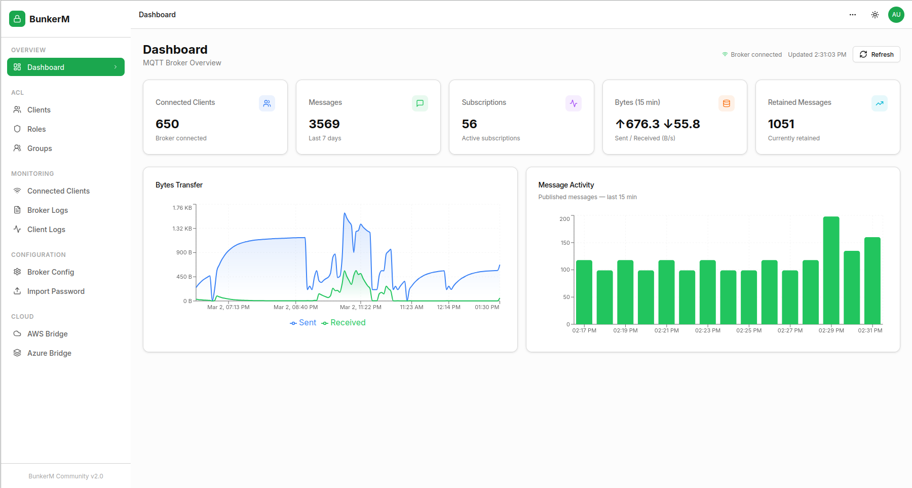Image resolution: width=912 pixels, height=488 pixels.
Task: Toggle the Received series in chart legend
Action: (344, 323)
